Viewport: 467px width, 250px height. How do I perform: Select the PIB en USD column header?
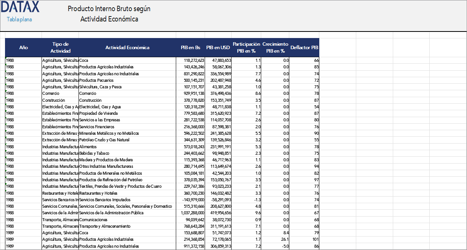[x=215, y=48]
